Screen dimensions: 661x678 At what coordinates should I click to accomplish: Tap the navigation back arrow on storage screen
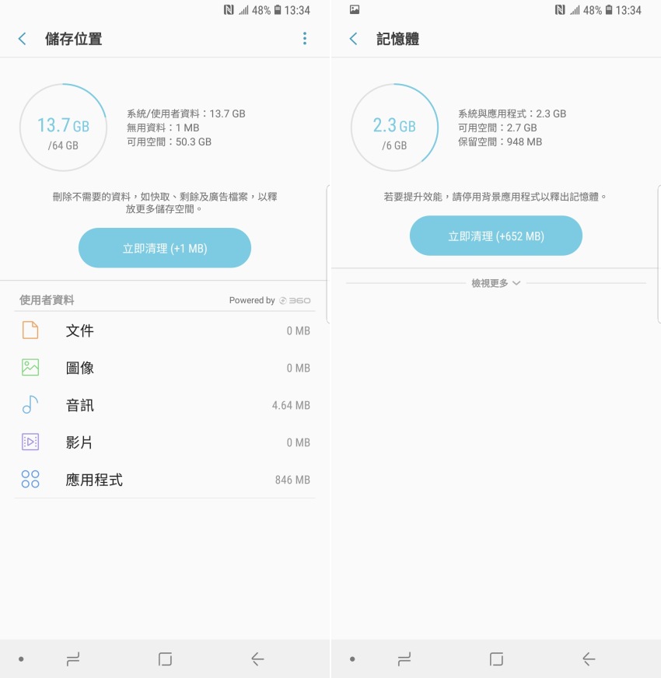[257, 659]
